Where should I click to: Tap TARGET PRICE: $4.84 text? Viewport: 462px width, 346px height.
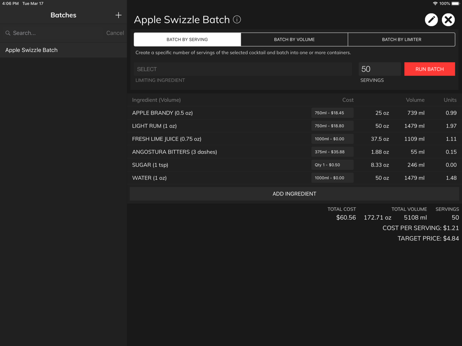coord(428,239)
